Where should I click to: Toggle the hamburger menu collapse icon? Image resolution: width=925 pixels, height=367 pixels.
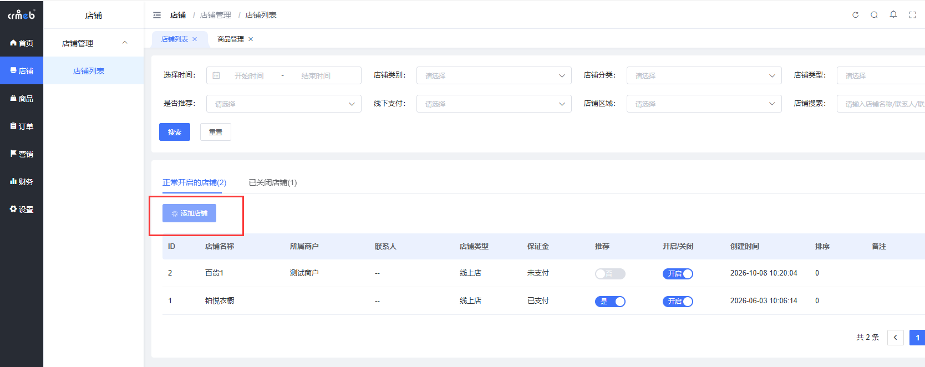pos(157,15)
